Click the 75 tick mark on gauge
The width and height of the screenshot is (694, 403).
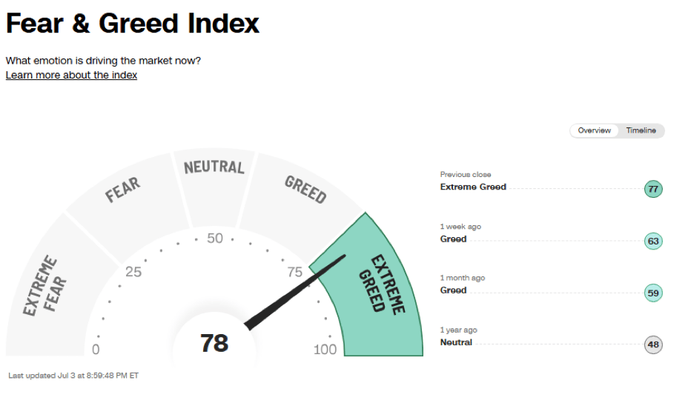click(x=295, y=272)
